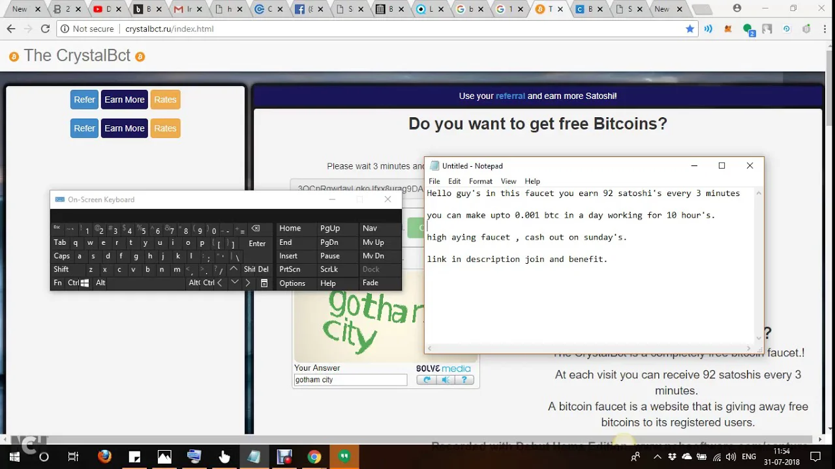Open the Notepad View menu
835x469 pixels.
coord(508,181)
